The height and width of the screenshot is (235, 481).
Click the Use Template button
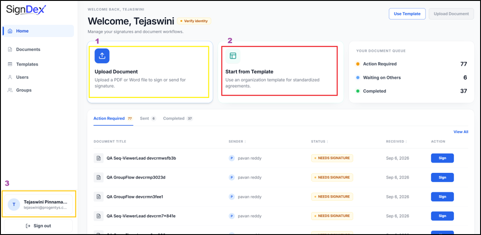(407, 14)
